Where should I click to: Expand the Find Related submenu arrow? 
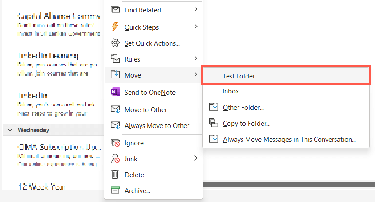[195, 10]
